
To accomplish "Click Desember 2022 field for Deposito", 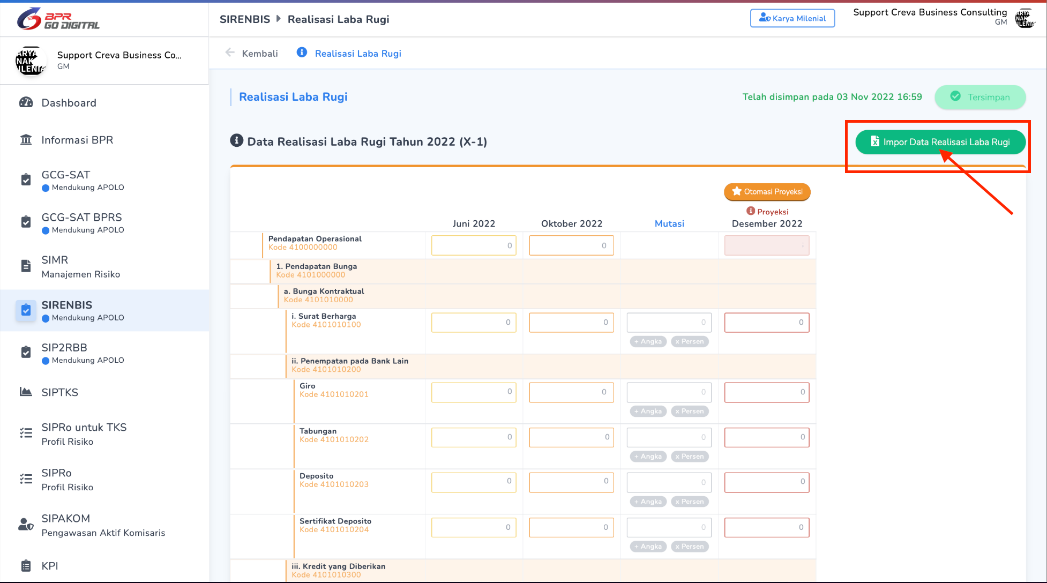I will click(767, 482).
